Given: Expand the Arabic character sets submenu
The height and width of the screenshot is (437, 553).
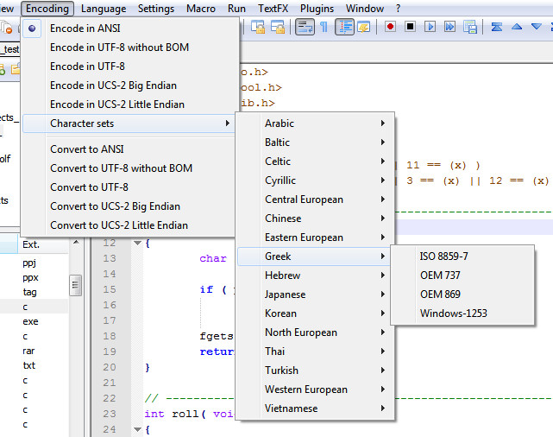Looking at the screenshot, I should coord(315,123).
